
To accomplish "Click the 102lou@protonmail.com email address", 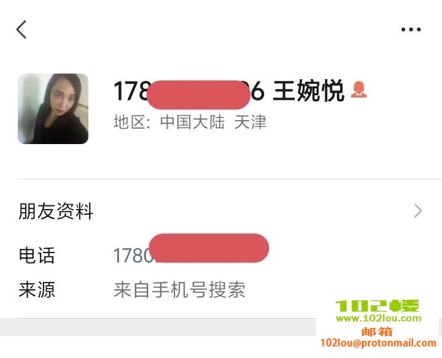I will (378, 343).
